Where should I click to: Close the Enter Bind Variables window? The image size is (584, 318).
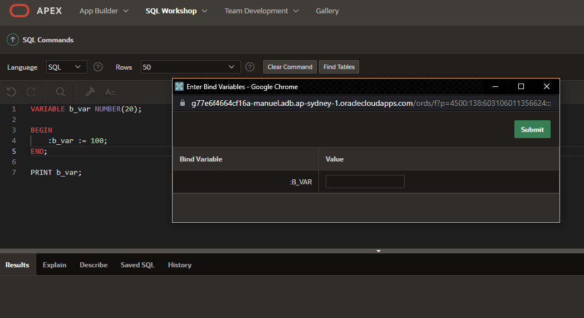[x=546, y=86]
